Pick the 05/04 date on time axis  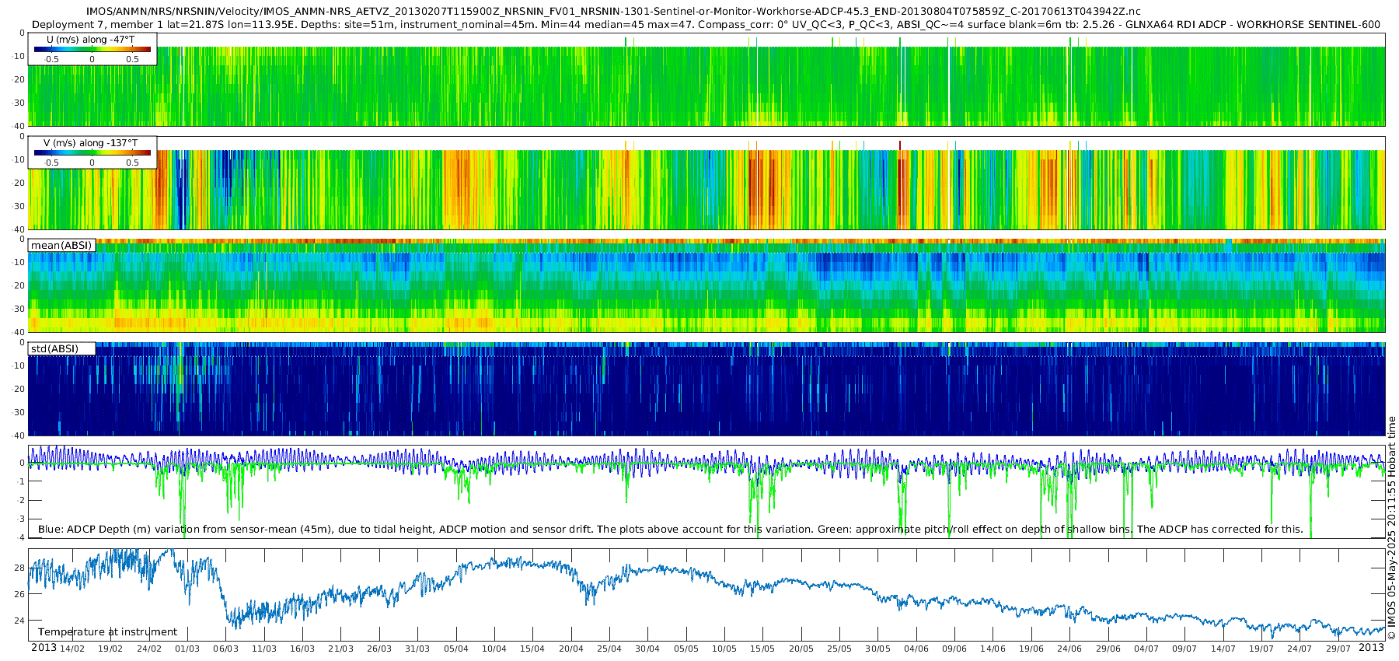pyautogui.click(x=456, y=649)
